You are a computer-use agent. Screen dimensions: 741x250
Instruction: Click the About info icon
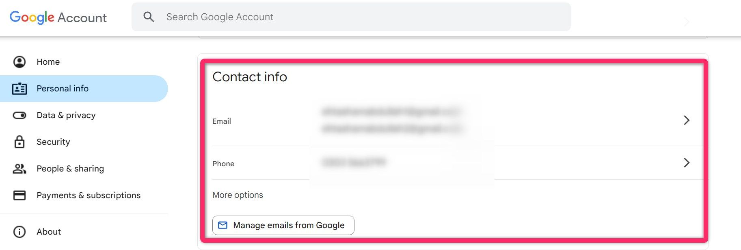19,231
